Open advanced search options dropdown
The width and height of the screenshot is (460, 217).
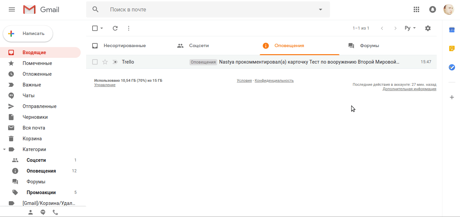click(320, 9)
